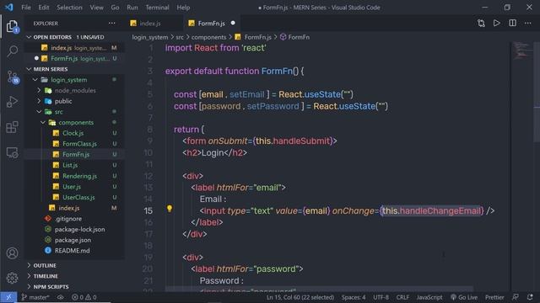Screen dimensions: 540x303
Task: Change CRLF end of line sequence
Action: pyautogui.click(x=402, y=297)
